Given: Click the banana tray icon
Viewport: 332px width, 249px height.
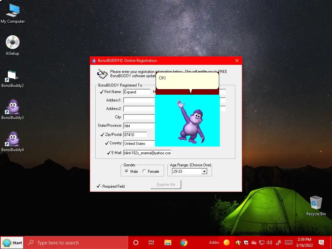Looking at the screenshot, I should [x=238, y=243].
